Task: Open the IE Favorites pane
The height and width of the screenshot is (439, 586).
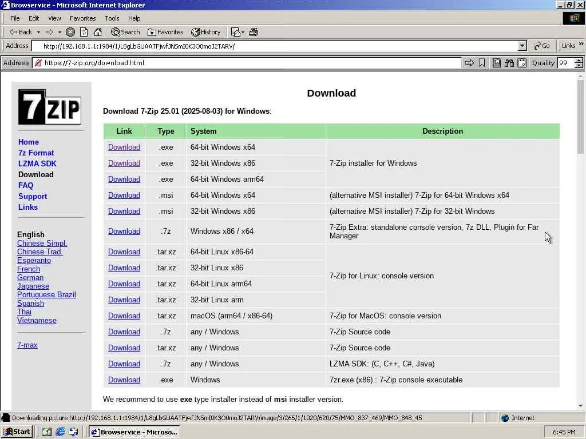Action: [165, 32]
